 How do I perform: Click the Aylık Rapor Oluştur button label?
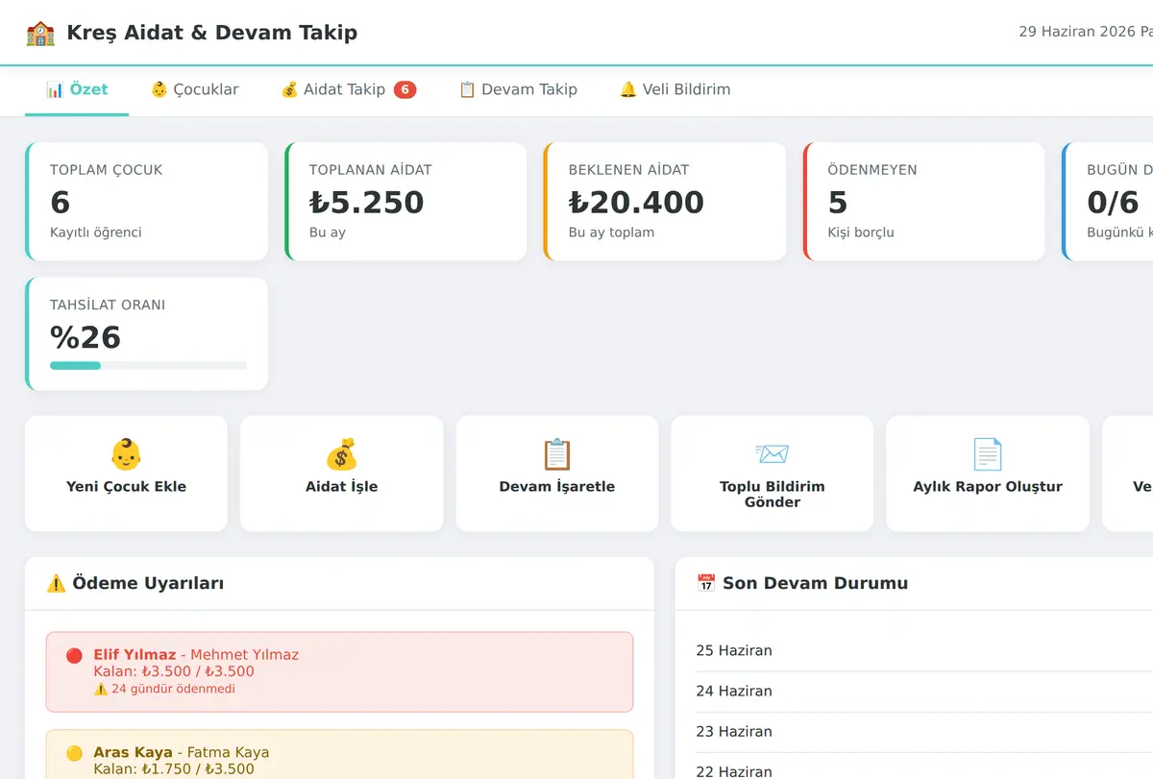988,487
